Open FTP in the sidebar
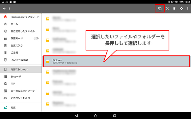 tap(21, 84)
